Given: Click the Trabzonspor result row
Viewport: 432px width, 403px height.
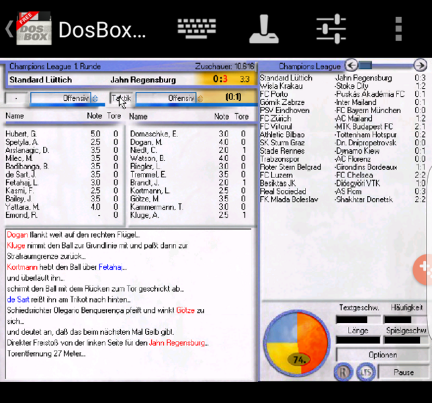Looking at the screenshot, I should [343, 159].
